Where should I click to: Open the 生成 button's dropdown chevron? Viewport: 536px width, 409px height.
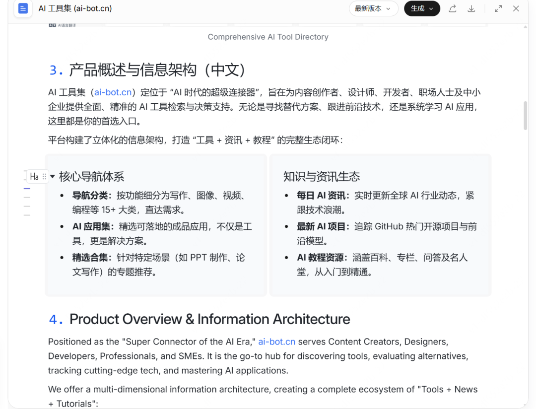(430, 8)
